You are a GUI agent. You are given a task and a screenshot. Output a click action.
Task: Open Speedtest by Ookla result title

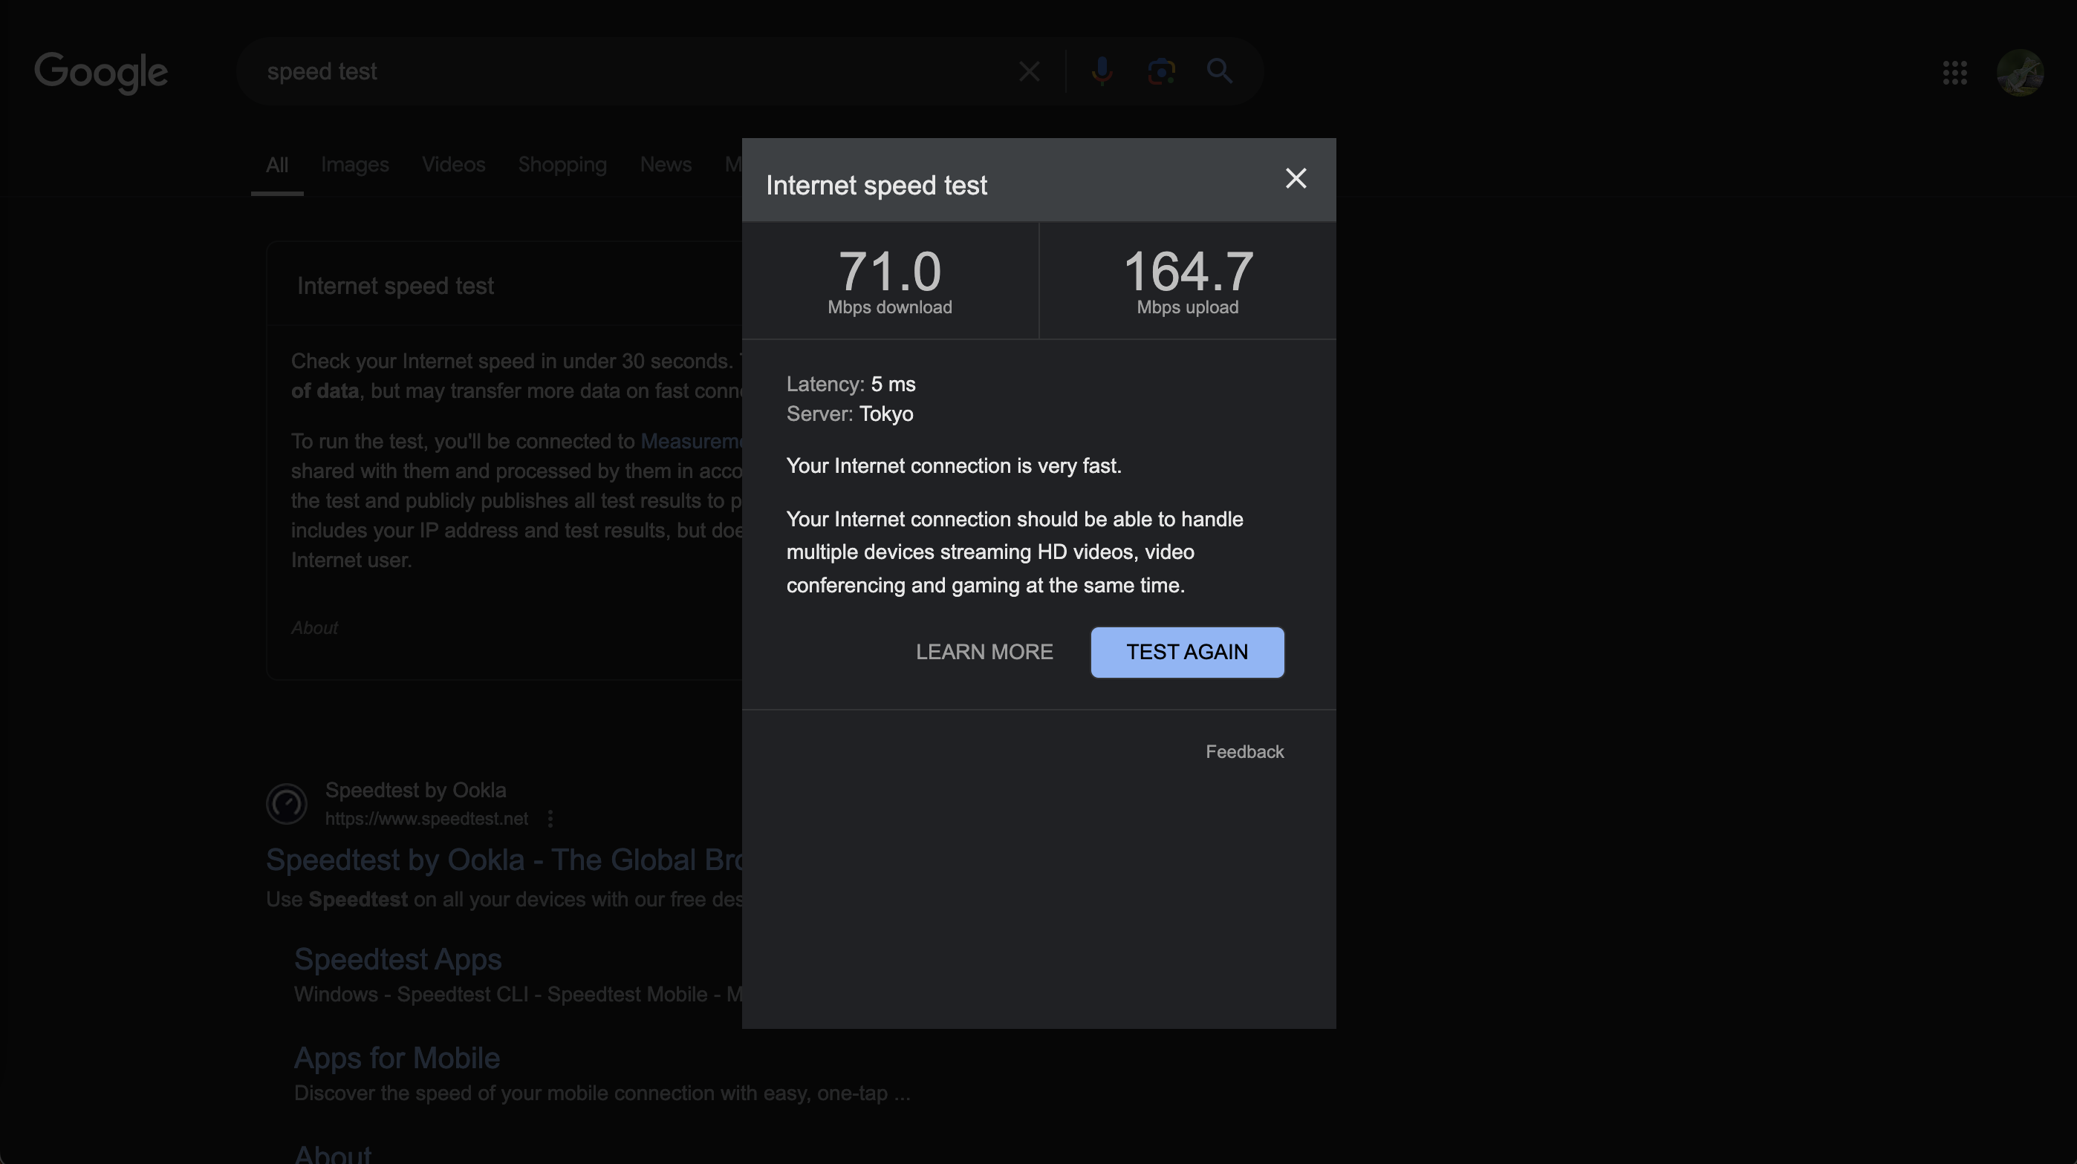tap(504, 860)
